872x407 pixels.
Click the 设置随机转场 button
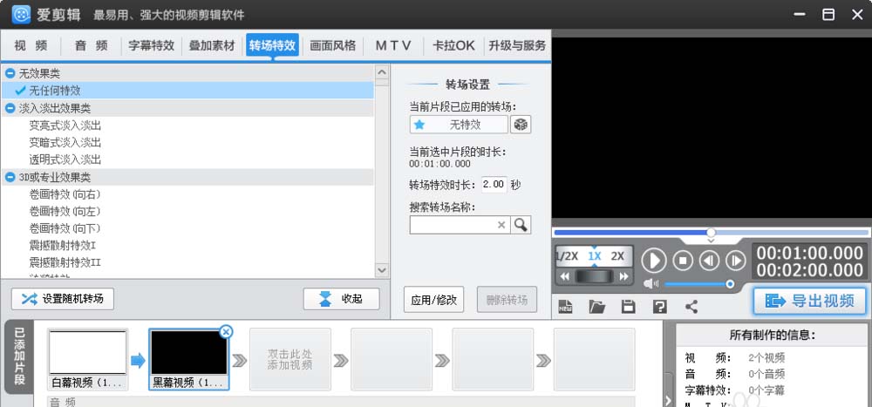coord(62,299)
